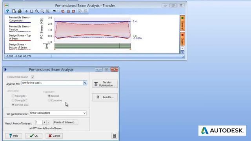Click the zoom out magnifier
The image size is (251, 141).
click(x=42, y=11)
